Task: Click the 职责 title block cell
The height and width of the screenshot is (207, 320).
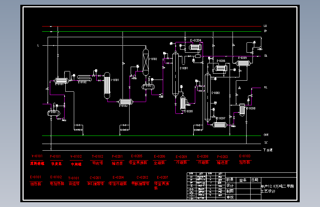Action: [x=230, y=180]
